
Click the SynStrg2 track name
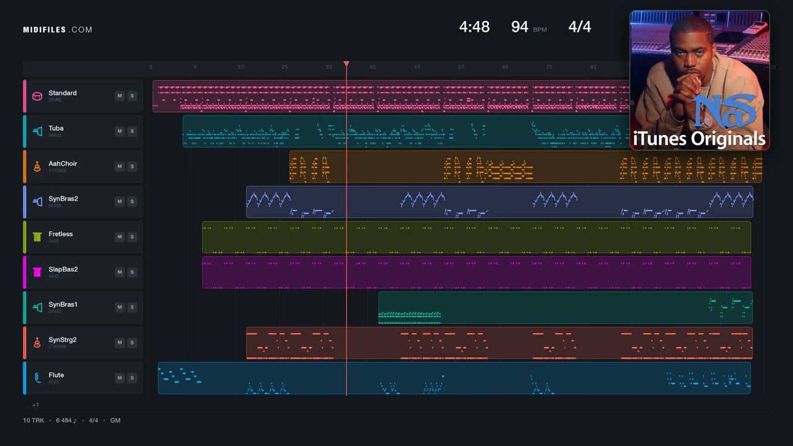pyautogui.click(x=63, y=340)
